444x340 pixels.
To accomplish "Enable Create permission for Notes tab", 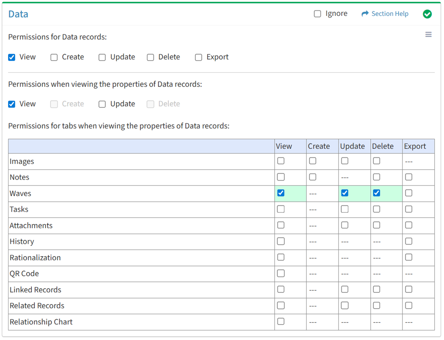I will click(313, 177).
